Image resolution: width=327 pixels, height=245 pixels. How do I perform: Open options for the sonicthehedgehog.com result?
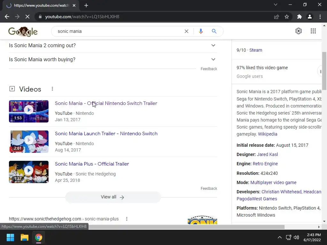[x=126, y=219]
